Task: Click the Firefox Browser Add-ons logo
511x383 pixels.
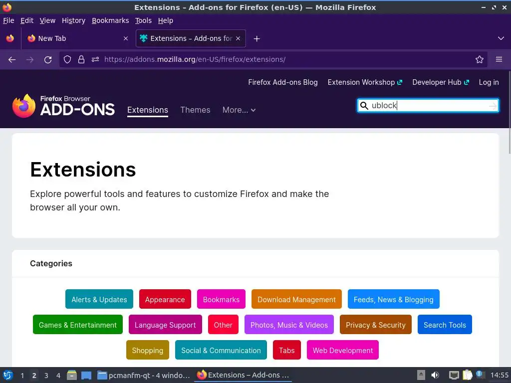Action: (x=63, y=106)
